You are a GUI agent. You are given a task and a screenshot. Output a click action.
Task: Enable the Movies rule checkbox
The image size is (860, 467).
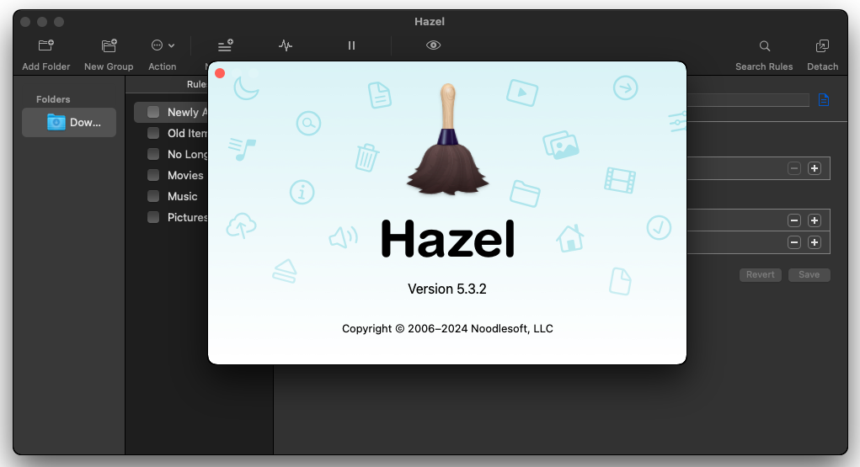coord(153,175)
